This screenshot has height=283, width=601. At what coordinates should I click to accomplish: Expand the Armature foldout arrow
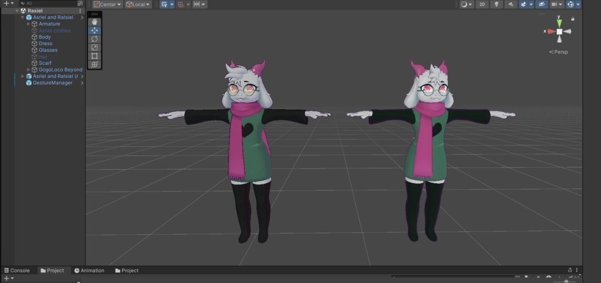tap(28, 23)
